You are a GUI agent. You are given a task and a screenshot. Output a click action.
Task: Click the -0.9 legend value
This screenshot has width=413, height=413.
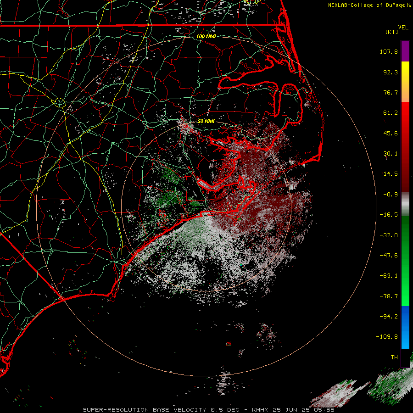point(391,195)
